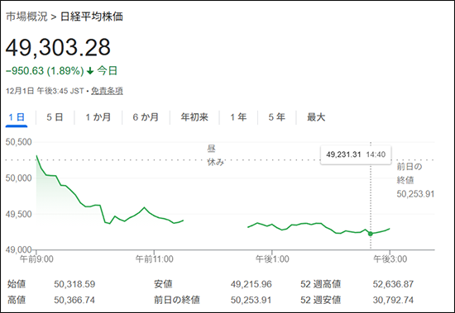Open the 6か月 chart tab
The height and width of the screenshot is (313, 455).
coord(146,117)
